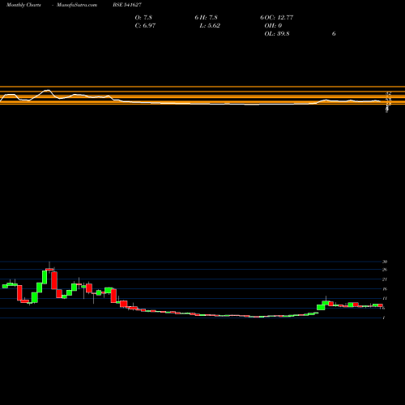Click the 'OL: 39.8' reading
Viewport: 405px width, 405px height.
(x=277, y=34)
